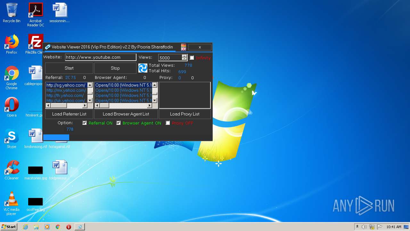
Task: Show hidden tray icons arrow
Action: (357, 227)
